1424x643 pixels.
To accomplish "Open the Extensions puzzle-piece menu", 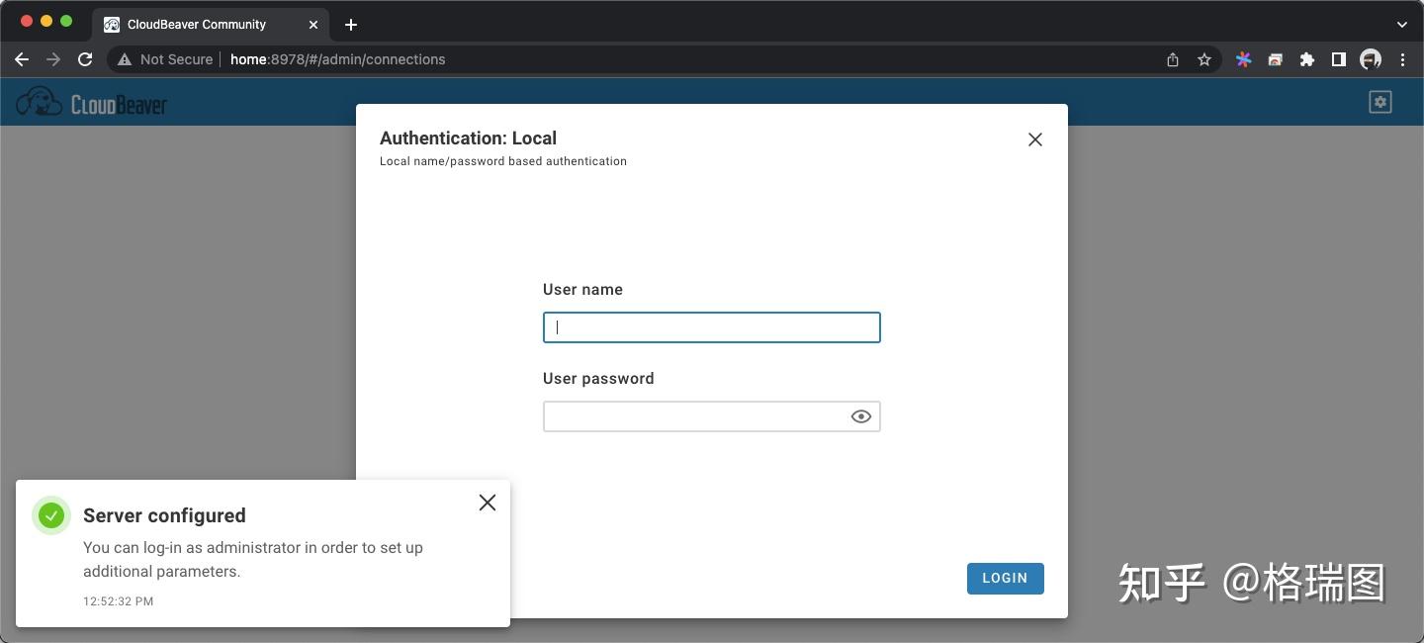I will point(1307,59).
